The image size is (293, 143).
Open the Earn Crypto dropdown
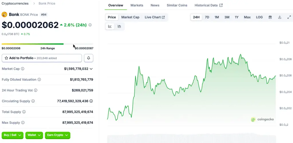58,135
